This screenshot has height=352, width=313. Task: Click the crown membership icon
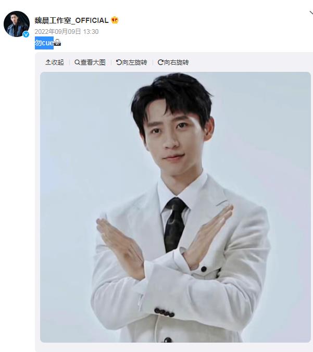tap(115, 20)
